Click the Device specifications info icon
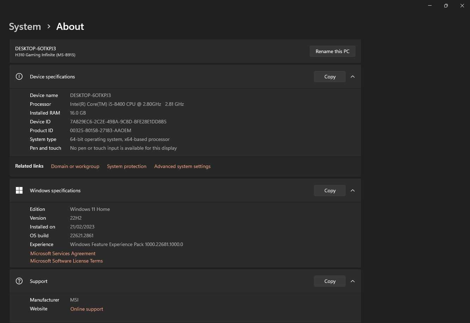This screenshot has height=323, width=470. click(19, 77)
